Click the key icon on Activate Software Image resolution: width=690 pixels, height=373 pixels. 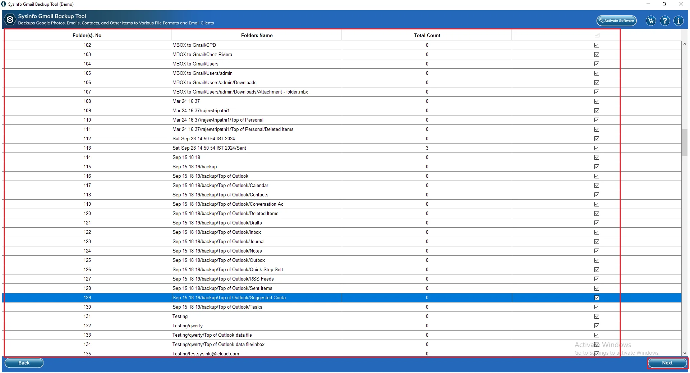coord(601,21)
